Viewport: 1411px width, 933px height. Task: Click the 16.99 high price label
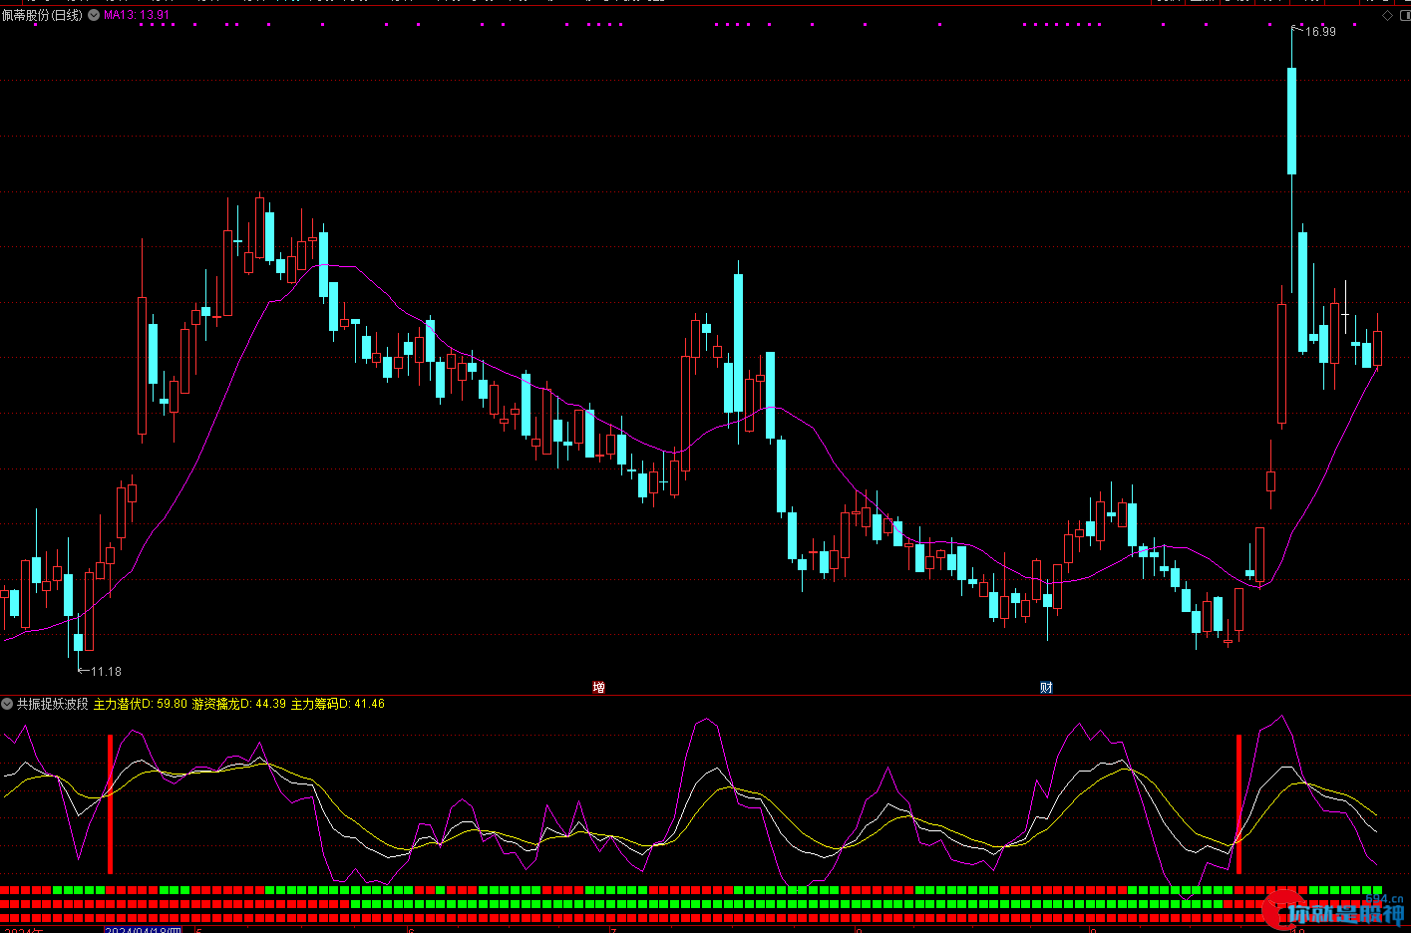pos(1320,32)
